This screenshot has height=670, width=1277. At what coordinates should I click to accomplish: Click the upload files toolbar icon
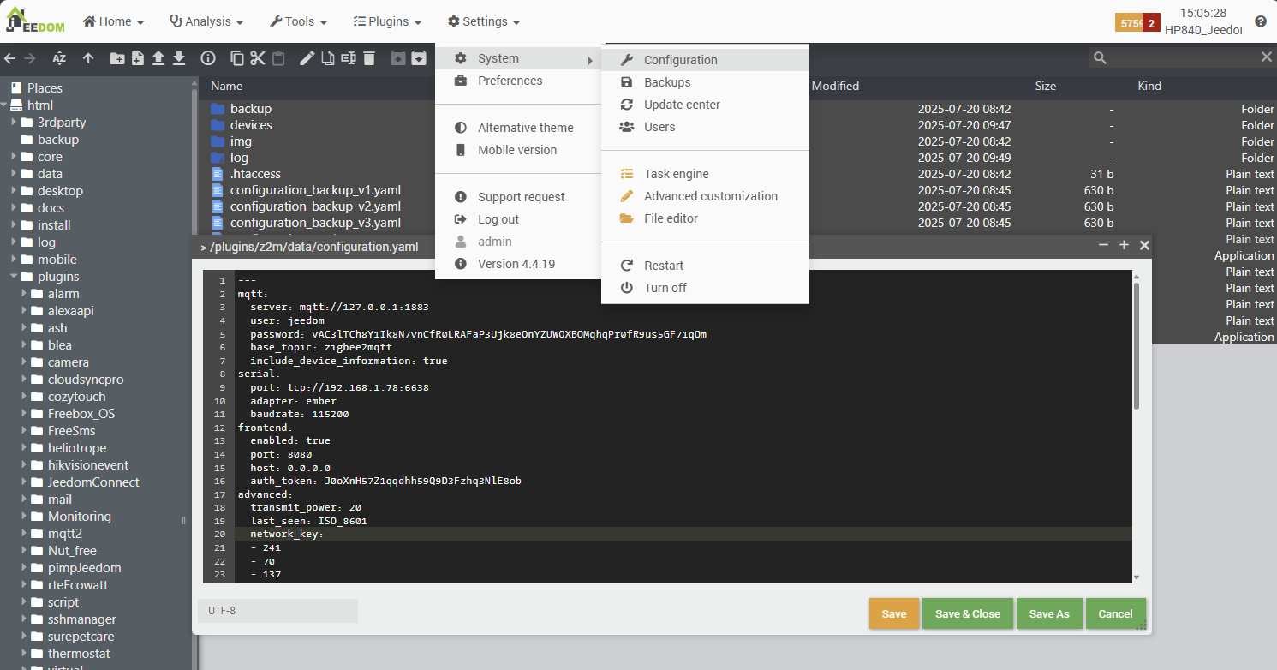pos(158,58)
